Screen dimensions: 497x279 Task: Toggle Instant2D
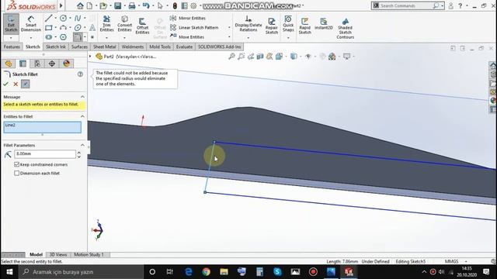pos(324,24)
